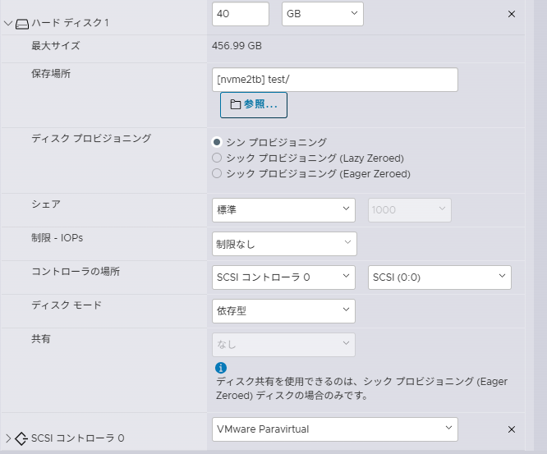Open the GB size unit dropdown
This screenshot has height=454, width=547.
point(322,14)
